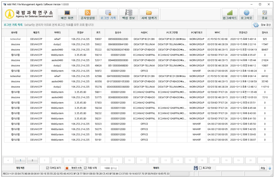Sort by PC네트워크 column header

tap(197, 33)
